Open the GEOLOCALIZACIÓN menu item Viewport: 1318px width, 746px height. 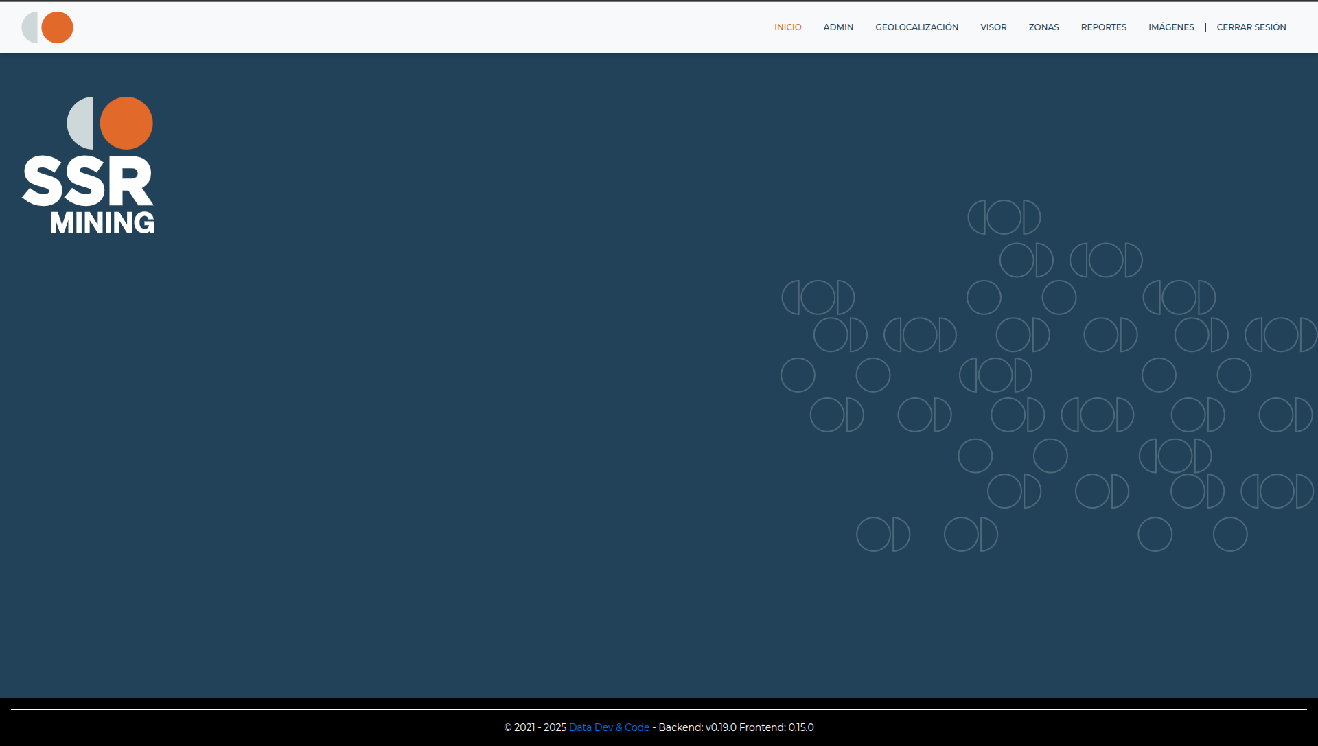coord(916,27)
